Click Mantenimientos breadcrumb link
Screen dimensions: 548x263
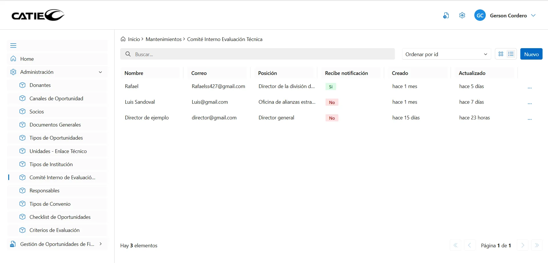pos(163,39)
